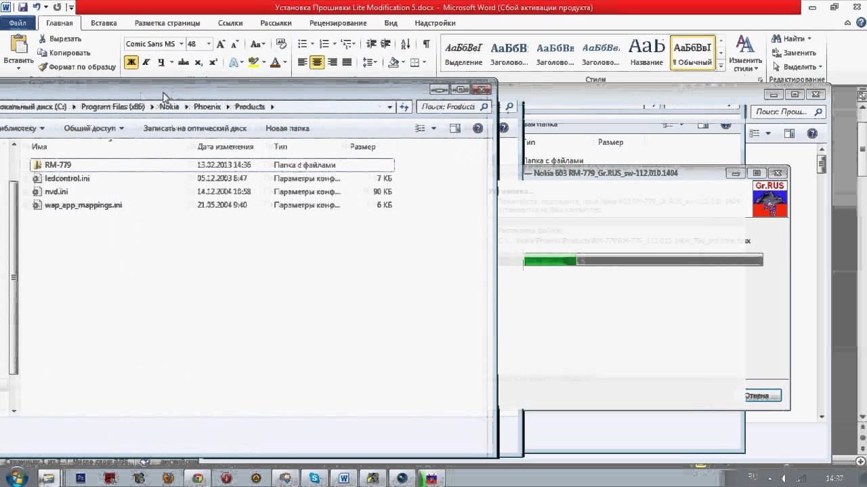Cancel extraction with the Отмена button
Screen dimensions: 867x487
[x=759, y=396]
